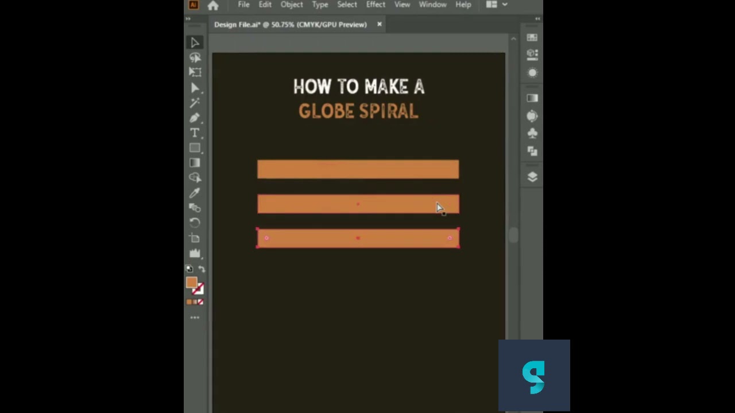Expand the tools panel double arrows
The width and height of the screenshot is (735, 413).
pos(188,19)
